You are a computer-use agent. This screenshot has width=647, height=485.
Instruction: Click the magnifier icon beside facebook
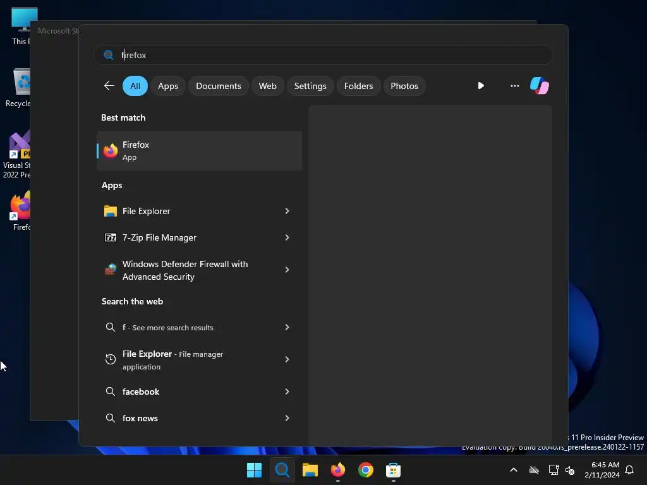pos(110,392)
